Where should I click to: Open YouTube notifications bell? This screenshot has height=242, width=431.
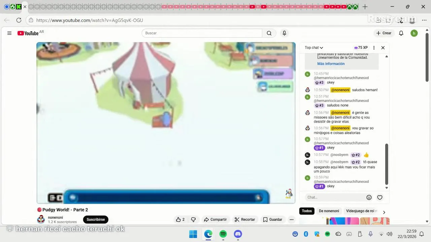tap(401, 33)
